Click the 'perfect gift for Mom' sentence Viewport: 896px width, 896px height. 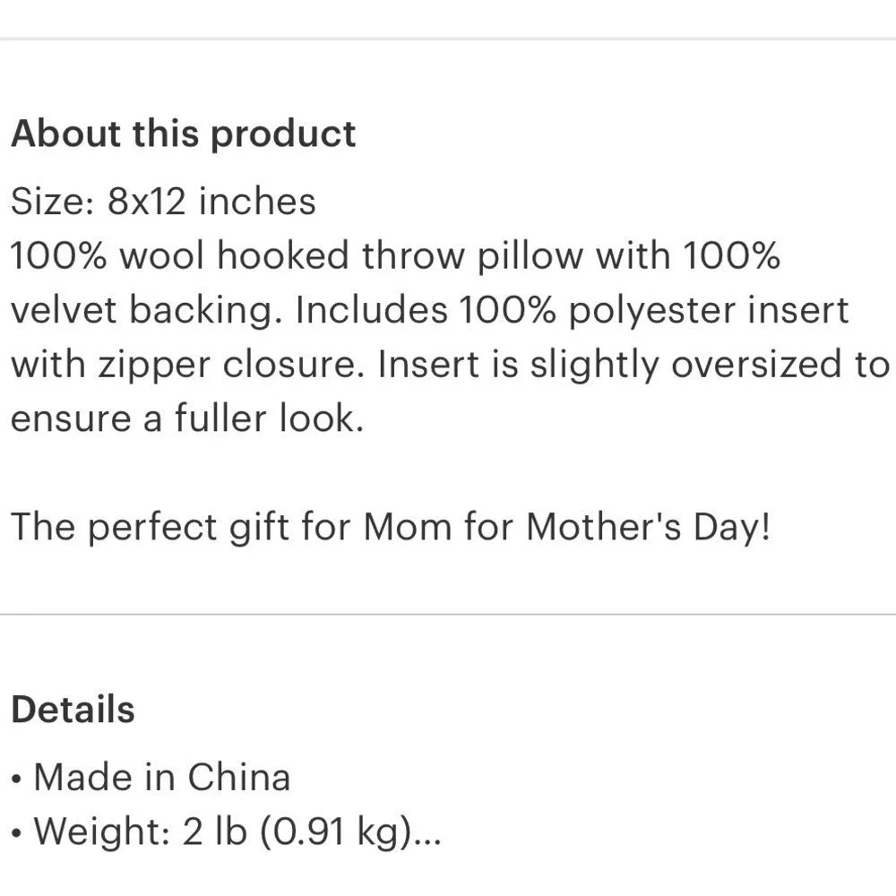click(x=270, y=527)
